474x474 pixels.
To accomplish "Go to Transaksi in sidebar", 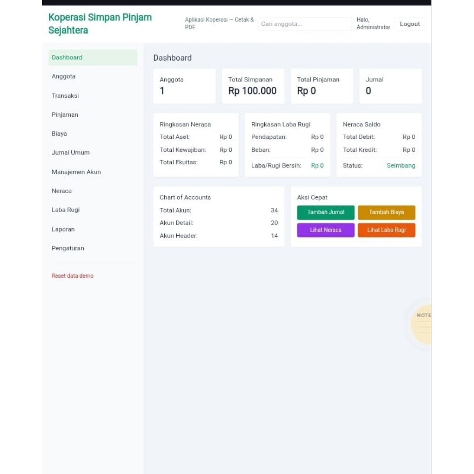I will click(x=93, y=96).
